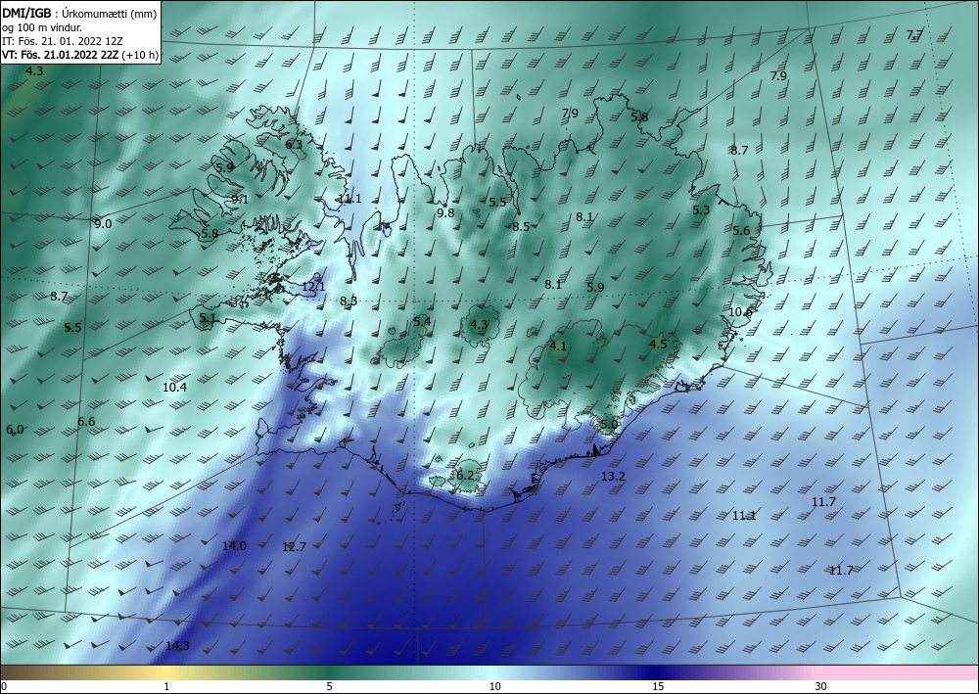Click the "DMI/IGB : Úrkomumætti (mm)" title line
Screen dimensions: 979x694
pyautogui.click(x=79, y=14)
